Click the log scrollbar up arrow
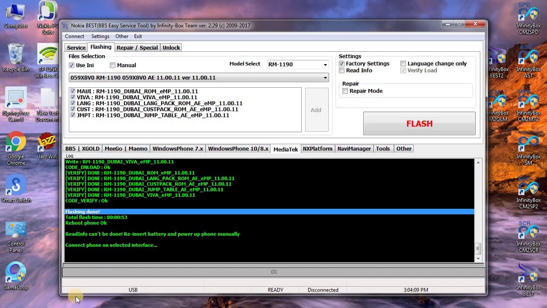Screen dimensions: 547x308 (478, 163)
